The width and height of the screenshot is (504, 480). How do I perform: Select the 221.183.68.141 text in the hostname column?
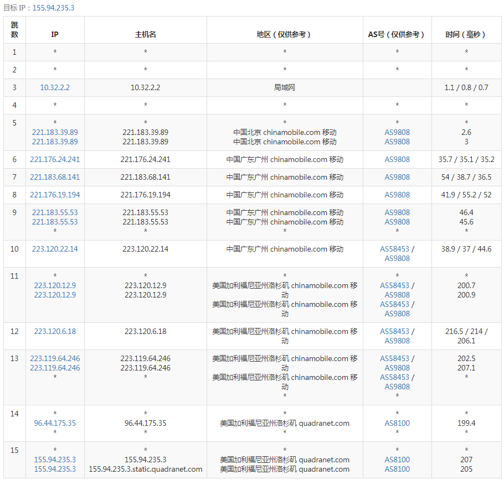[146, 177]
